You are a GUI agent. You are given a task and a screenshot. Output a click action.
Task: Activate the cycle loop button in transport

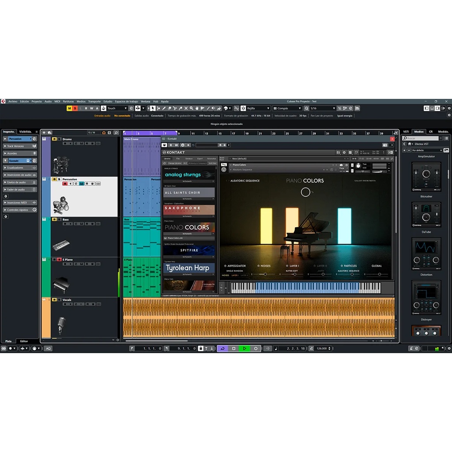point(223,349)
